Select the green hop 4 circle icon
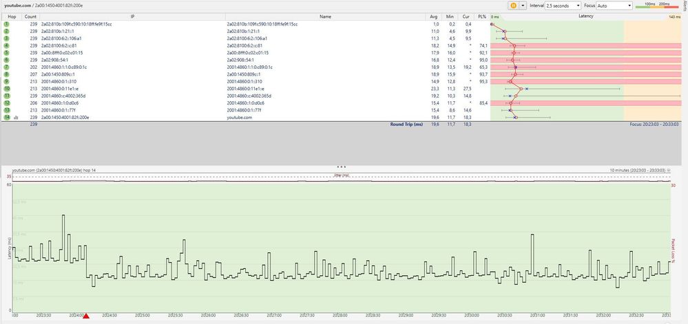Image resolution: width=688 pixels, height=324 pixels. 7,45
